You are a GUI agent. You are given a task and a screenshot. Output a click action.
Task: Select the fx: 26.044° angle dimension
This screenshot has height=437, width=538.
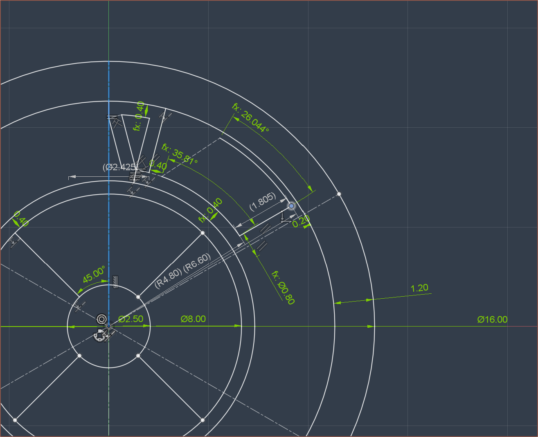251,118
